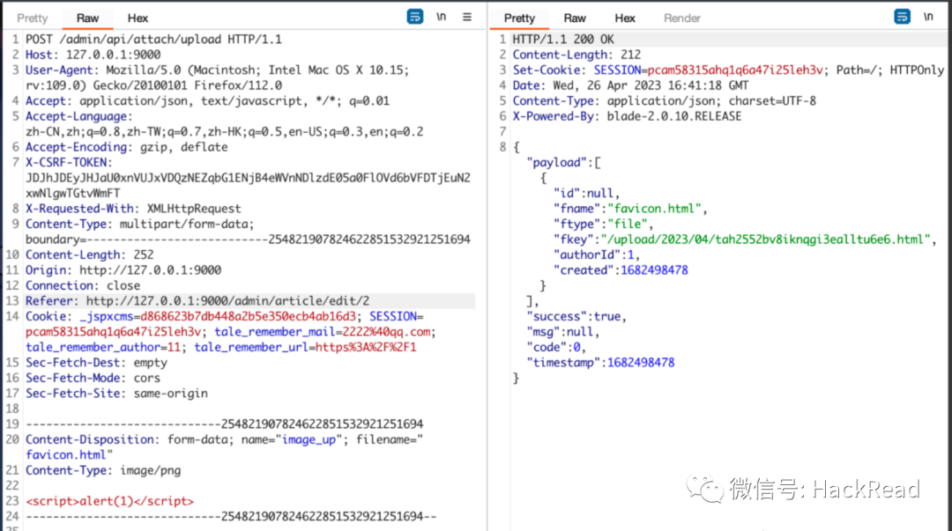Click the Connection: close header

[x=83, y=286]
